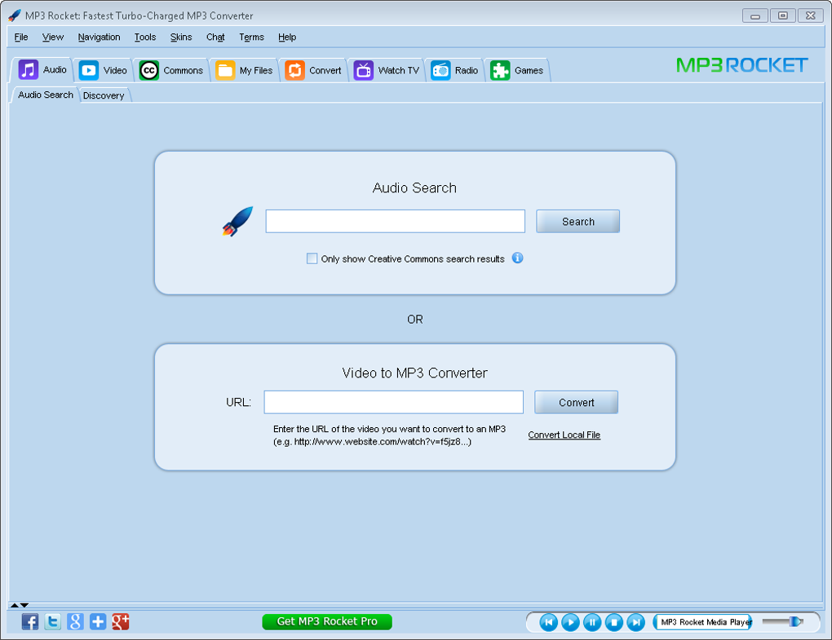Click the Search button
The height and width of the screenshot is (640, 832).
point(578,221)
